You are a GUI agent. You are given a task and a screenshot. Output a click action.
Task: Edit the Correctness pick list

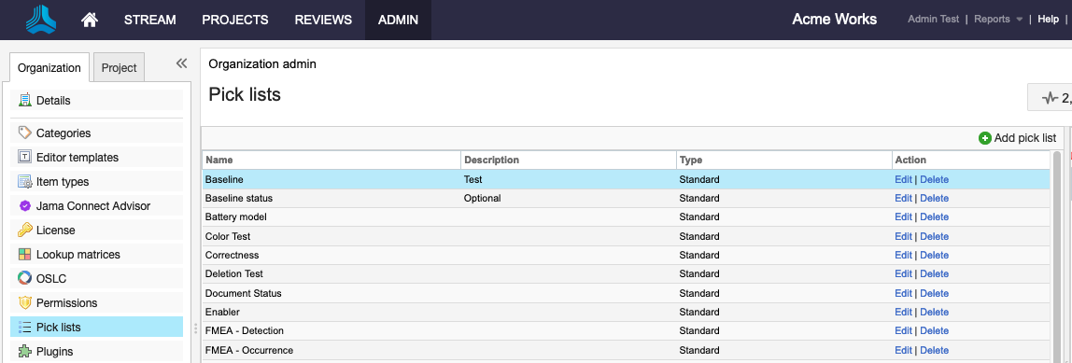(x=903, y=255)
